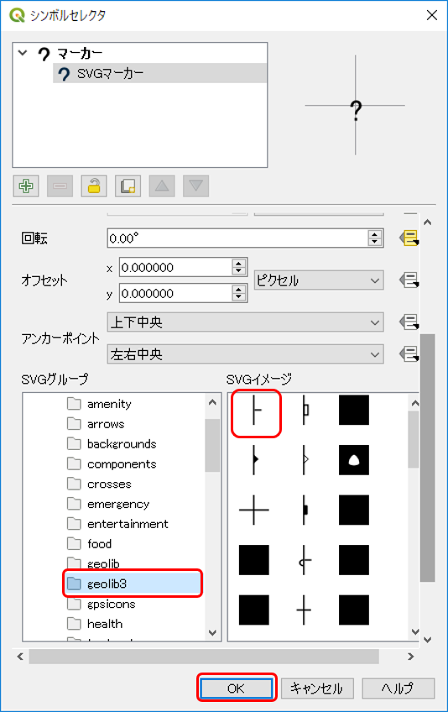448x712 pixels.
Task: Open the 上下中央 anchor dropdown
Action: (245, 322)
